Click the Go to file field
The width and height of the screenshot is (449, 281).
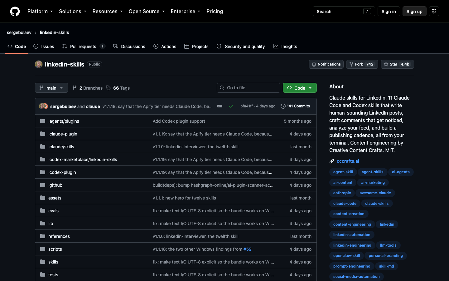click(x=249, y=88)
